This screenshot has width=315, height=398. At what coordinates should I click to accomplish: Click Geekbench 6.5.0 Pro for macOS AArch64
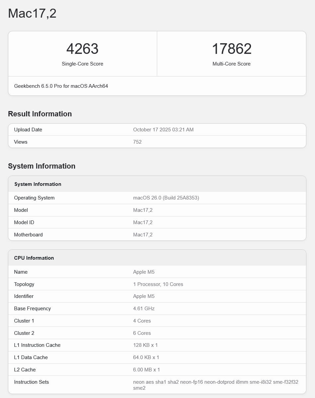point(61,86)
